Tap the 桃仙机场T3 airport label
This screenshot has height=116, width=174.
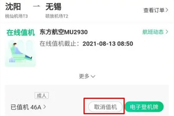(x=17, y=16)
